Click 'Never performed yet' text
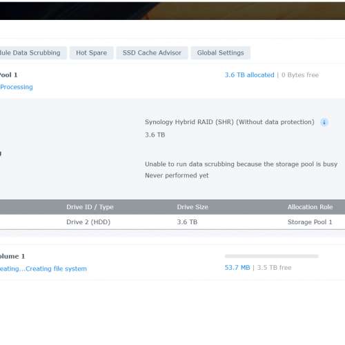This screenshot has width=345, height=345. pyautogui.click(x=177, y=175)
